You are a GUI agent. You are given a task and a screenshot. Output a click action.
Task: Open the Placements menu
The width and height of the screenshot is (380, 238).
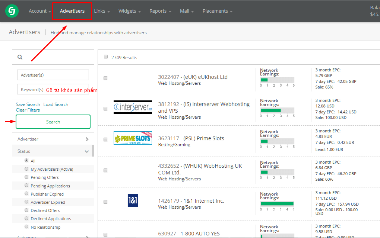[x=217, y=11]
